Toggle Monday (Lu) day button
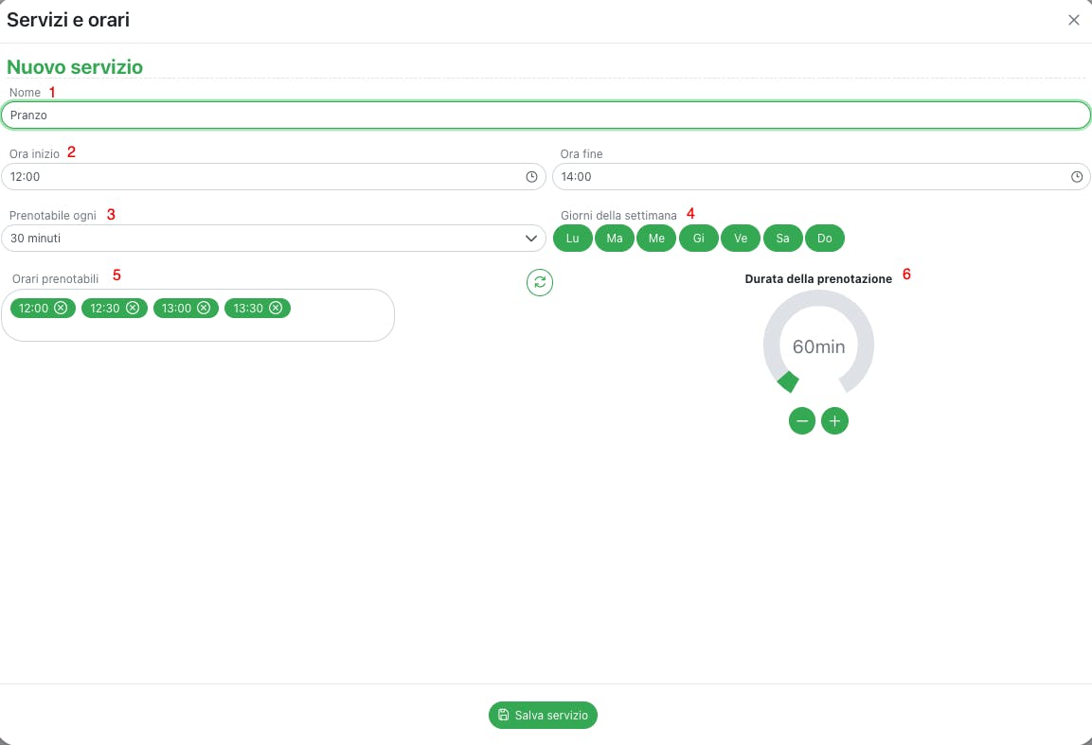1092x745 pixels. [572, 239]
